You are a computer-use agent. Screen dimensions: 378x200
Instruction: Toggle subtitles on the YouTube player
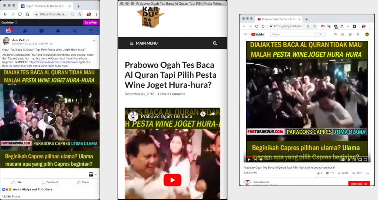[343, 159]
